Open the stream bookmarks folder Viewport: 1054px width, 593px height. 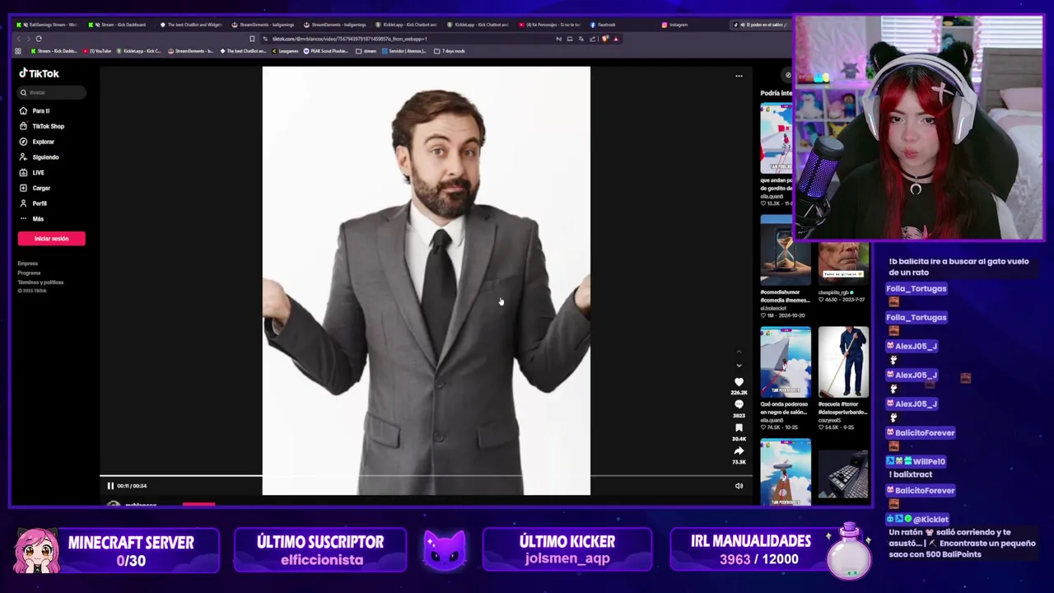tap(367, 51)
